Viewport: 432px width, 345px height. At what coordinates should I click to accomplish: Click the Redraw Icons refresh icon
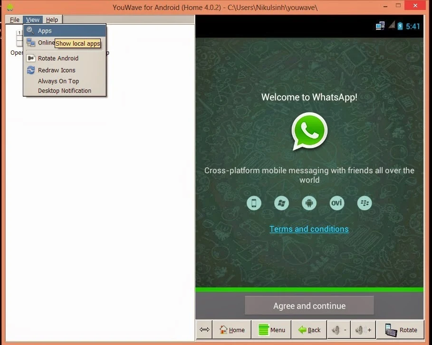31,70
